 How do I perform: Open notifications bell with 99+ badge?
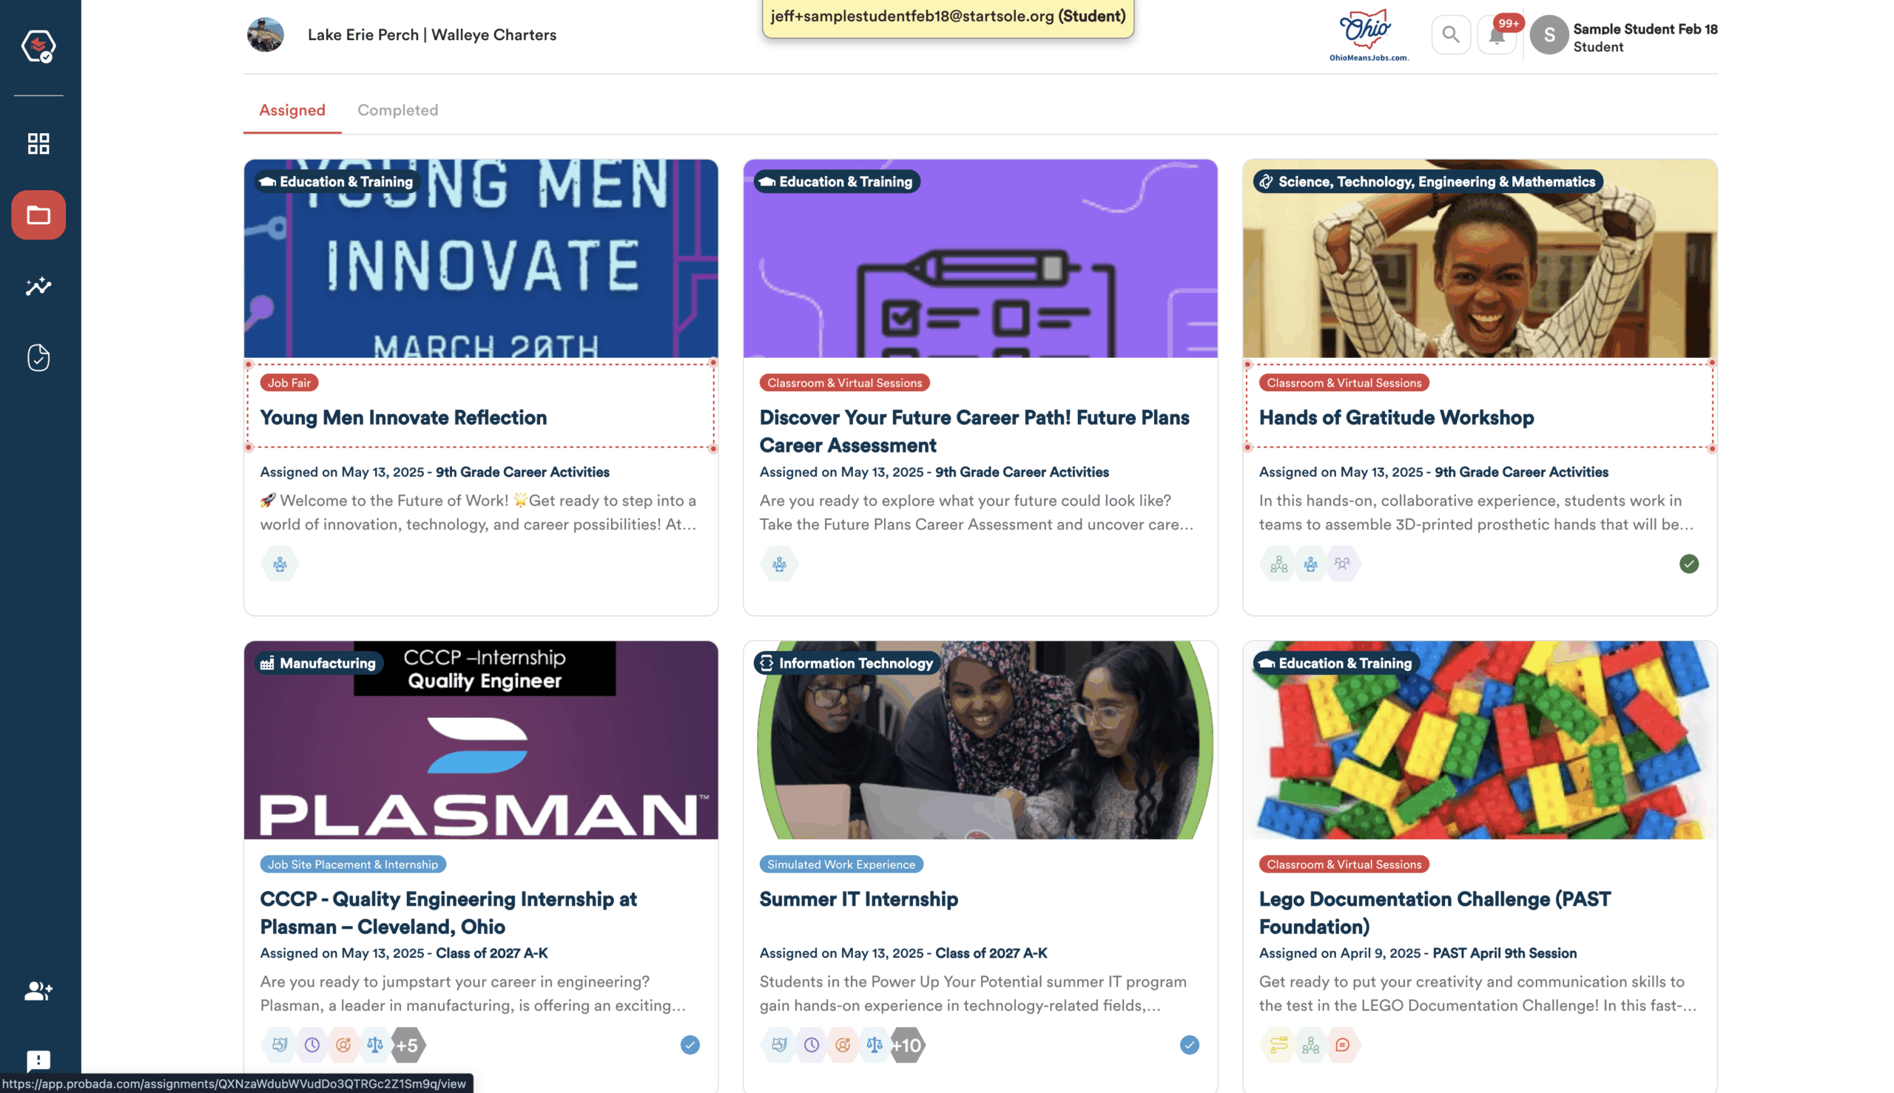[x=1496, y=35]
